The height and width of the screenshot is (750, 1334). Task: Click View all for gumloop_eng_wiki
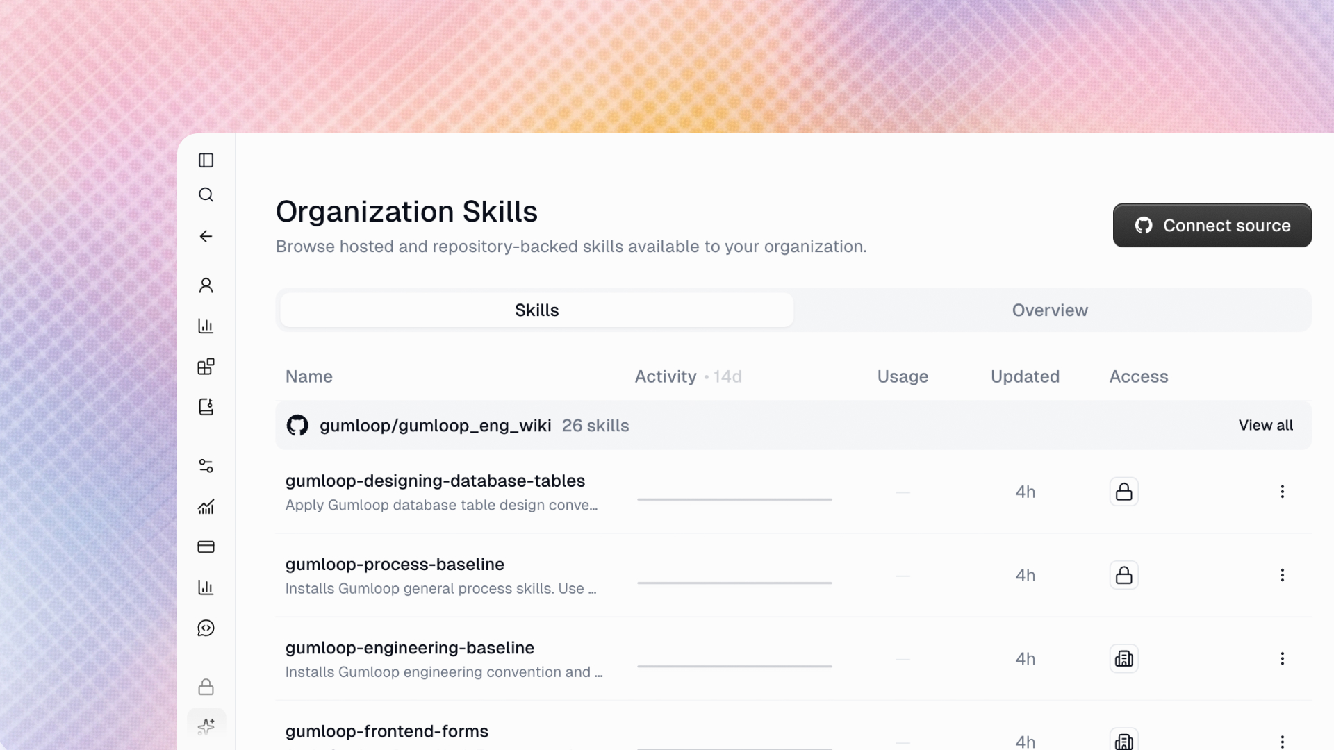click(x=1265, y=425)
